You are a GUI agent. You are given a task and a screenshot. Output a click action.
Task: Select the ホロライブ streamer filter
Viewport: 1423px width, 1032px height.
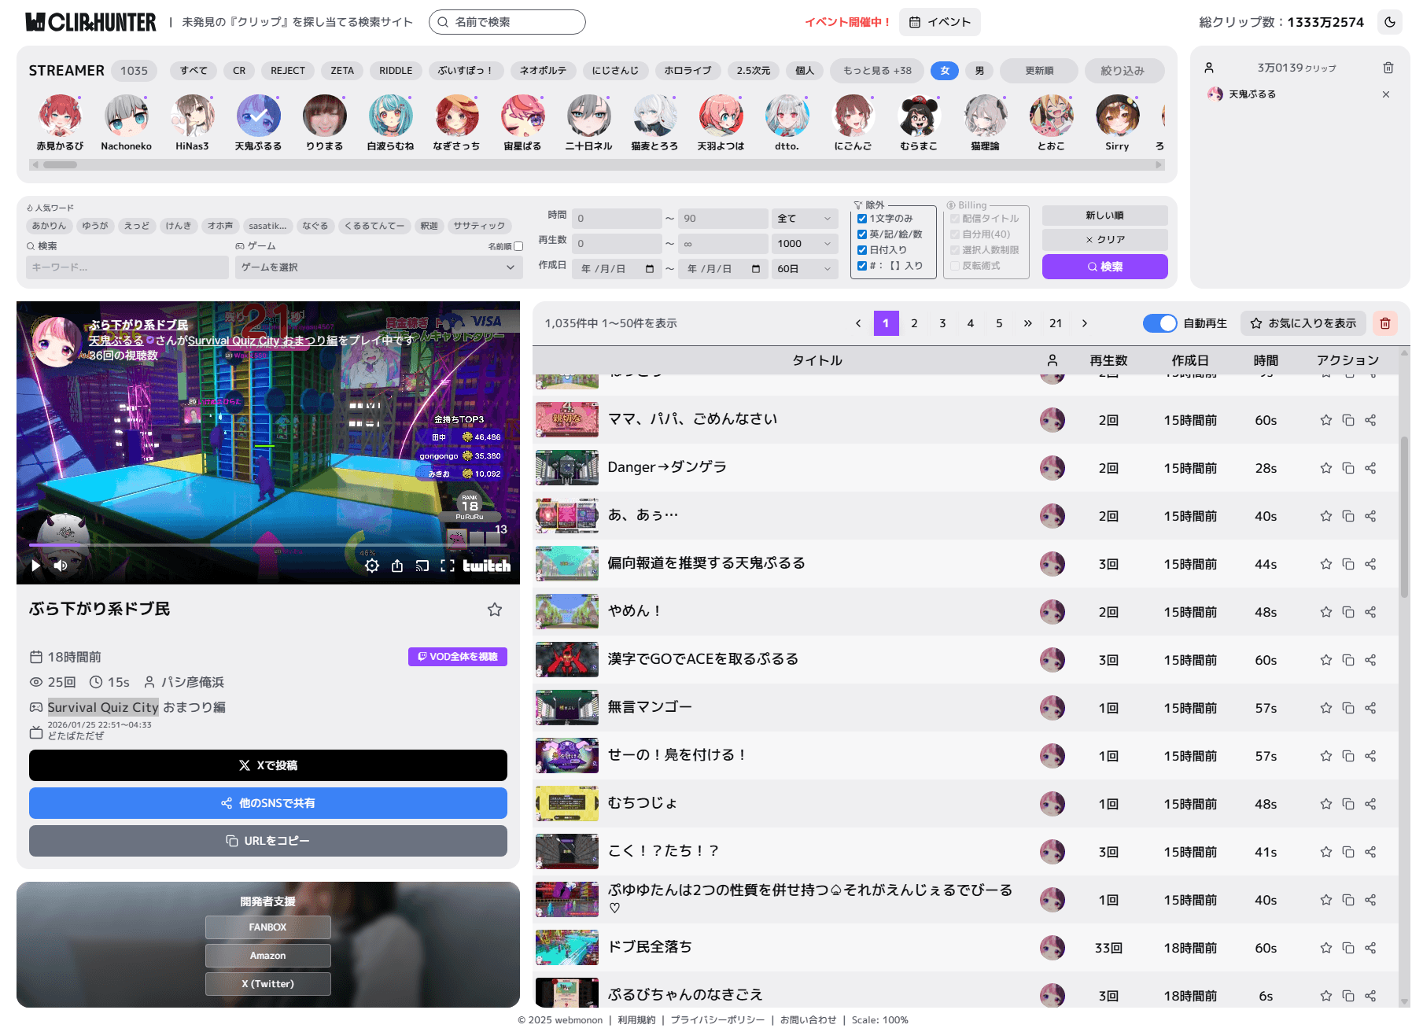688,71
